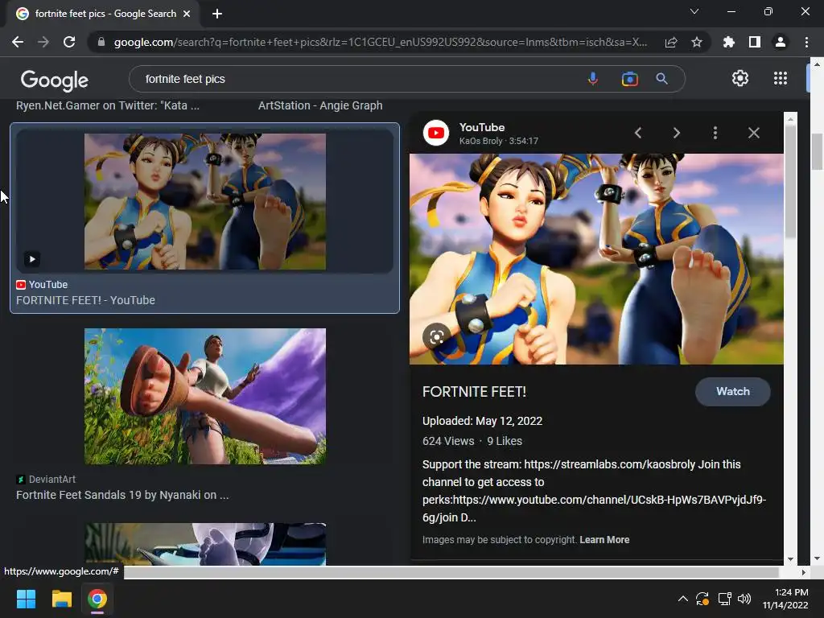824x618 pixels.
Task: Open FORTNITE FEET! - YouTube result title
Action: coord(85,300)
